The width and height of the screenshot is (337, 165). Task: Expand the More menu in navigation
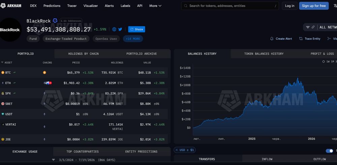[155, 6]
